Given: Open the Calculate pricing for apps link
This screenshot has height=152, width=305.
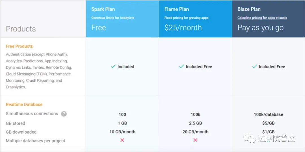Looking at the screenshot, I should [262, 18].
